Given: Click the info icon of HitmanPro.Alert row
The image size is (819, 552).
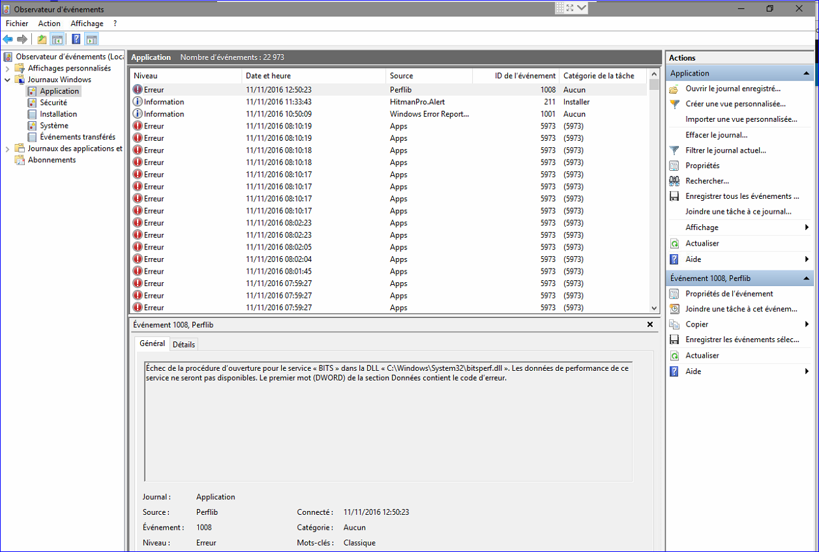Looking at the screenshot, I should [138, 102].
